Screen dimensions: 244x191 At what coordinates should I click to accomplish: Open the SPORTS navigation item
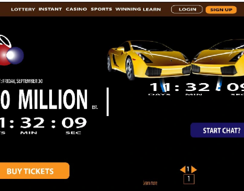(x=101, y=9)
